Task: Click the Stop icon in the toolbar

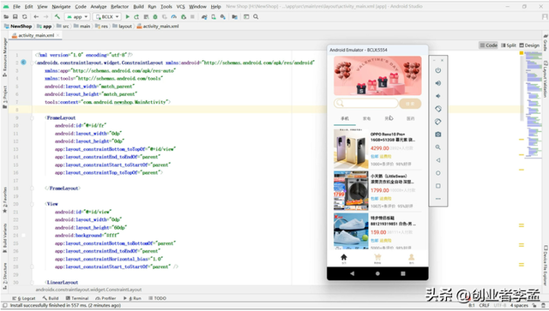Action: pyautogui.click(x=192, y=17)
